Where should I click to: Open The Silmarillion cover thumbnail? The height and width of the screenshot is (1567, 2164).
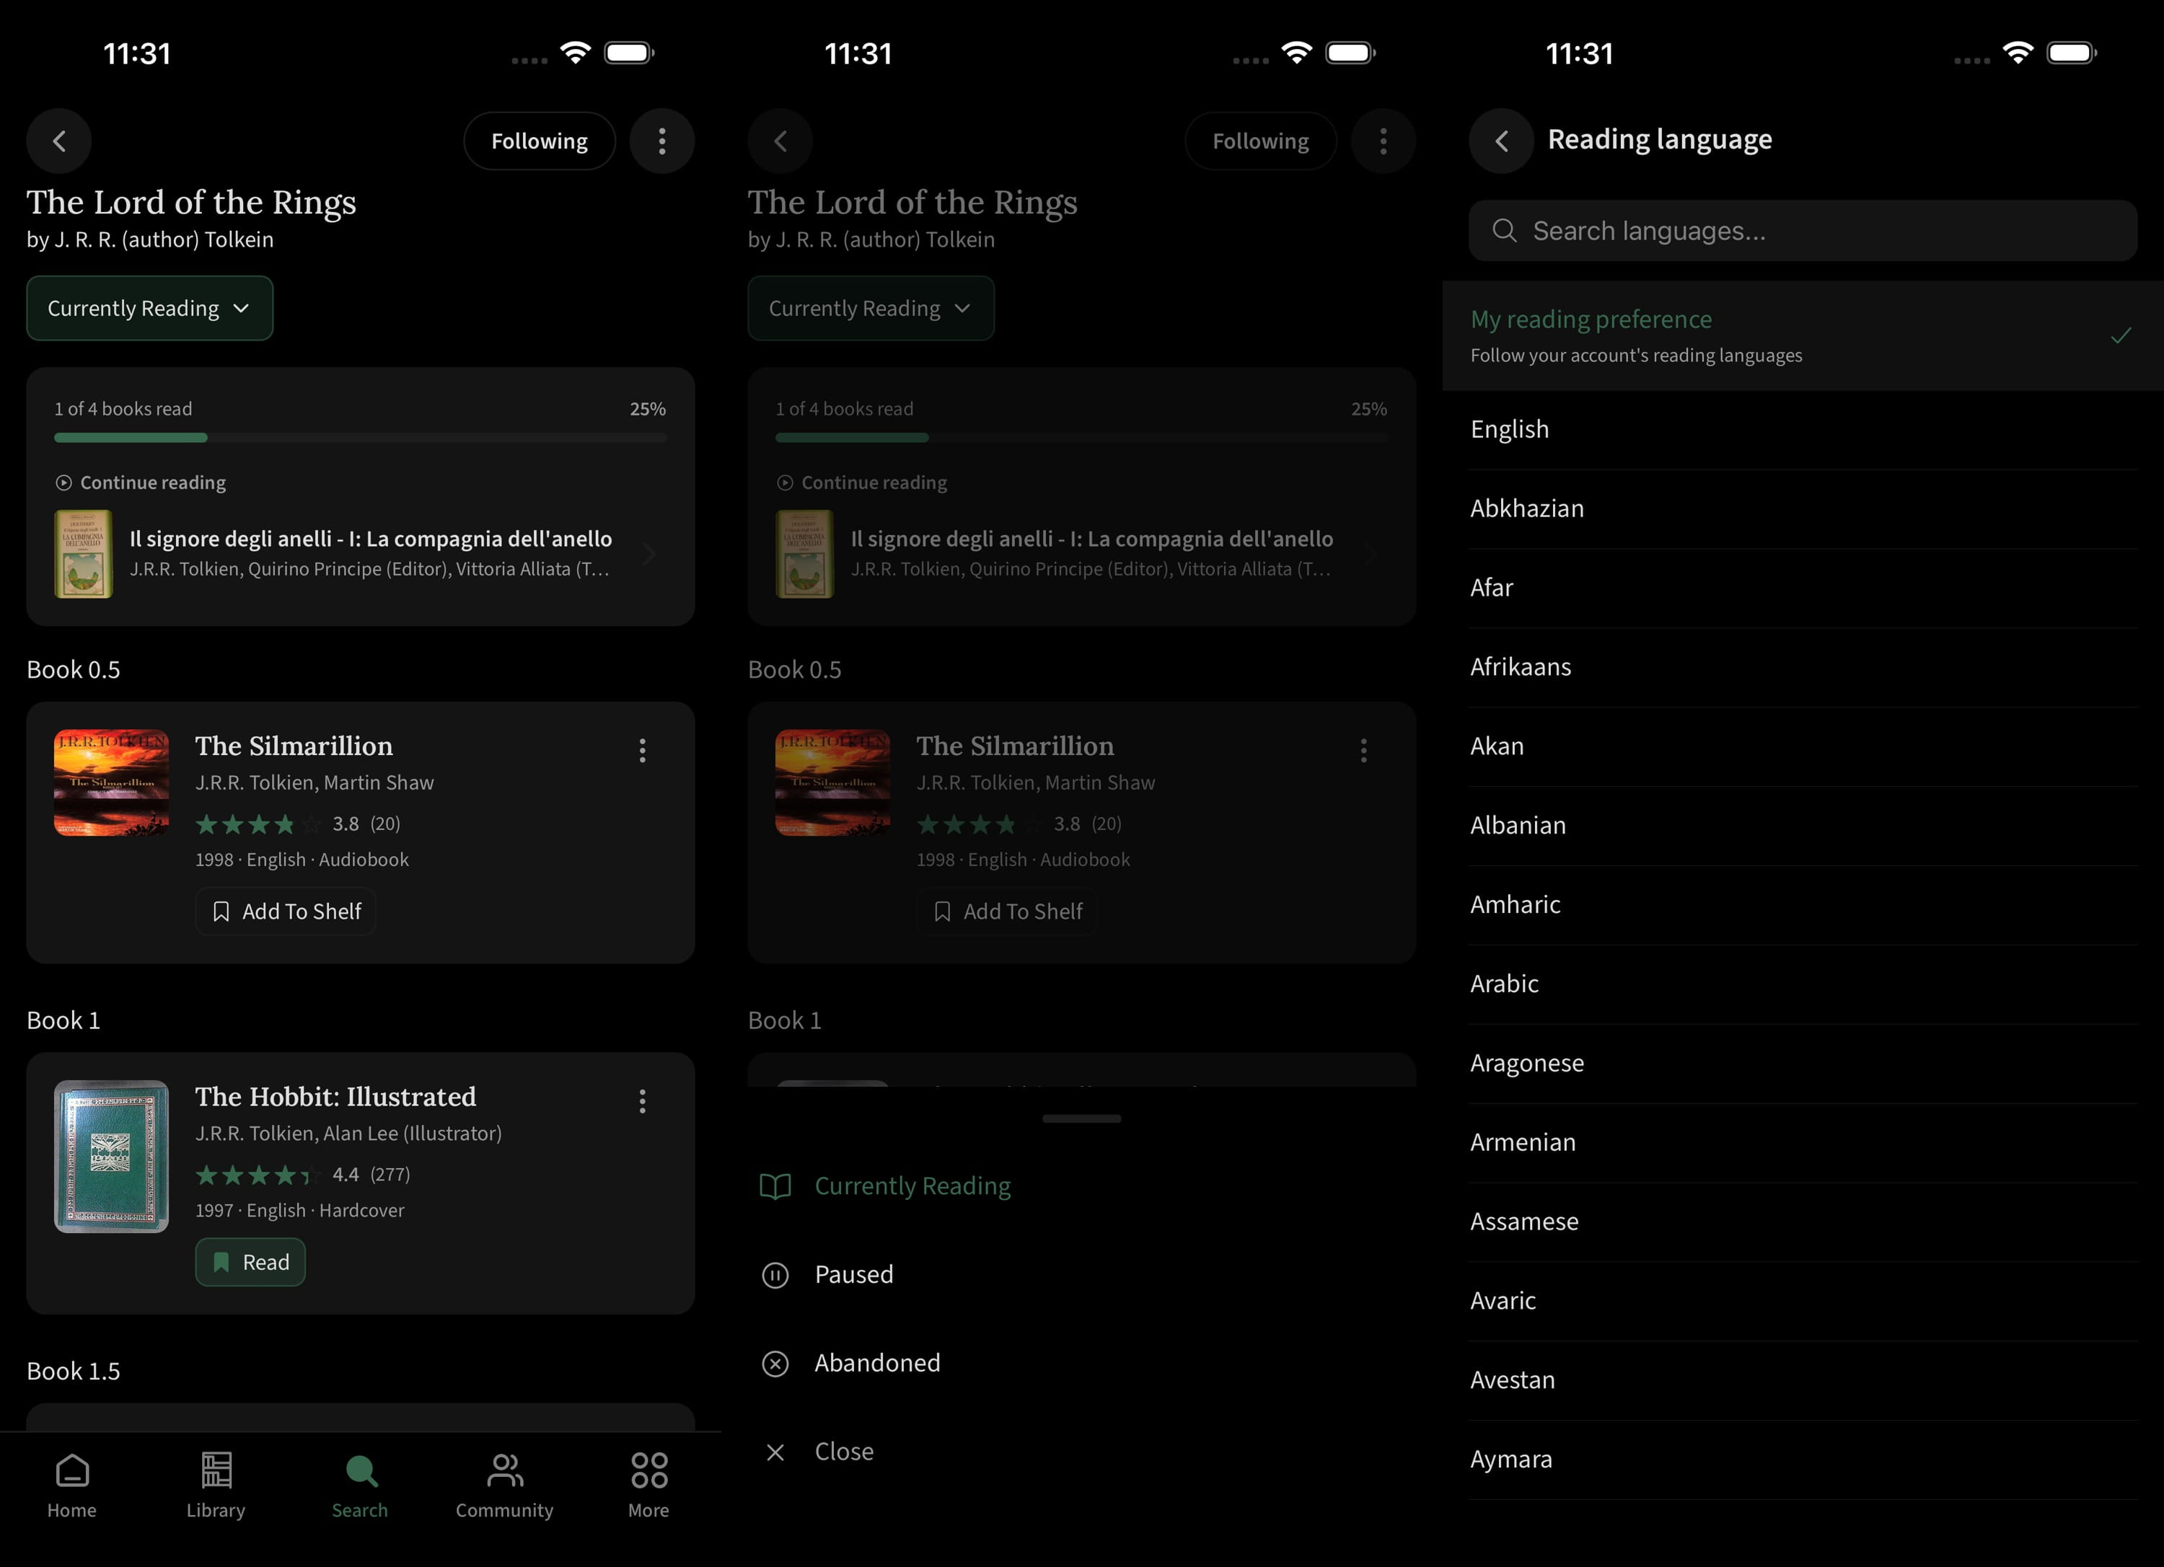(112, 783)
